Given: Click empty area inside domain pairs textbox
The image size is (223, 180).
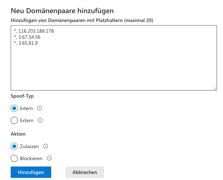Looking at the screenshot, I should (x=114, y=67).
